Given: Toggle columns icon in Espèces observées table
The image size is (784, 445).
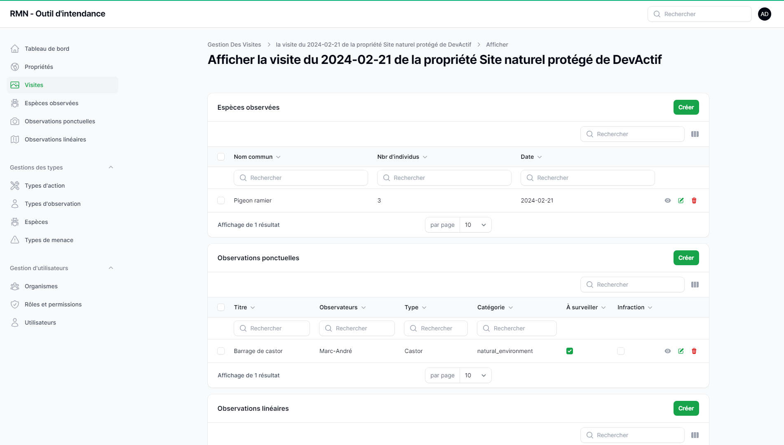Looking at the screenshot, I should [695, 134].
